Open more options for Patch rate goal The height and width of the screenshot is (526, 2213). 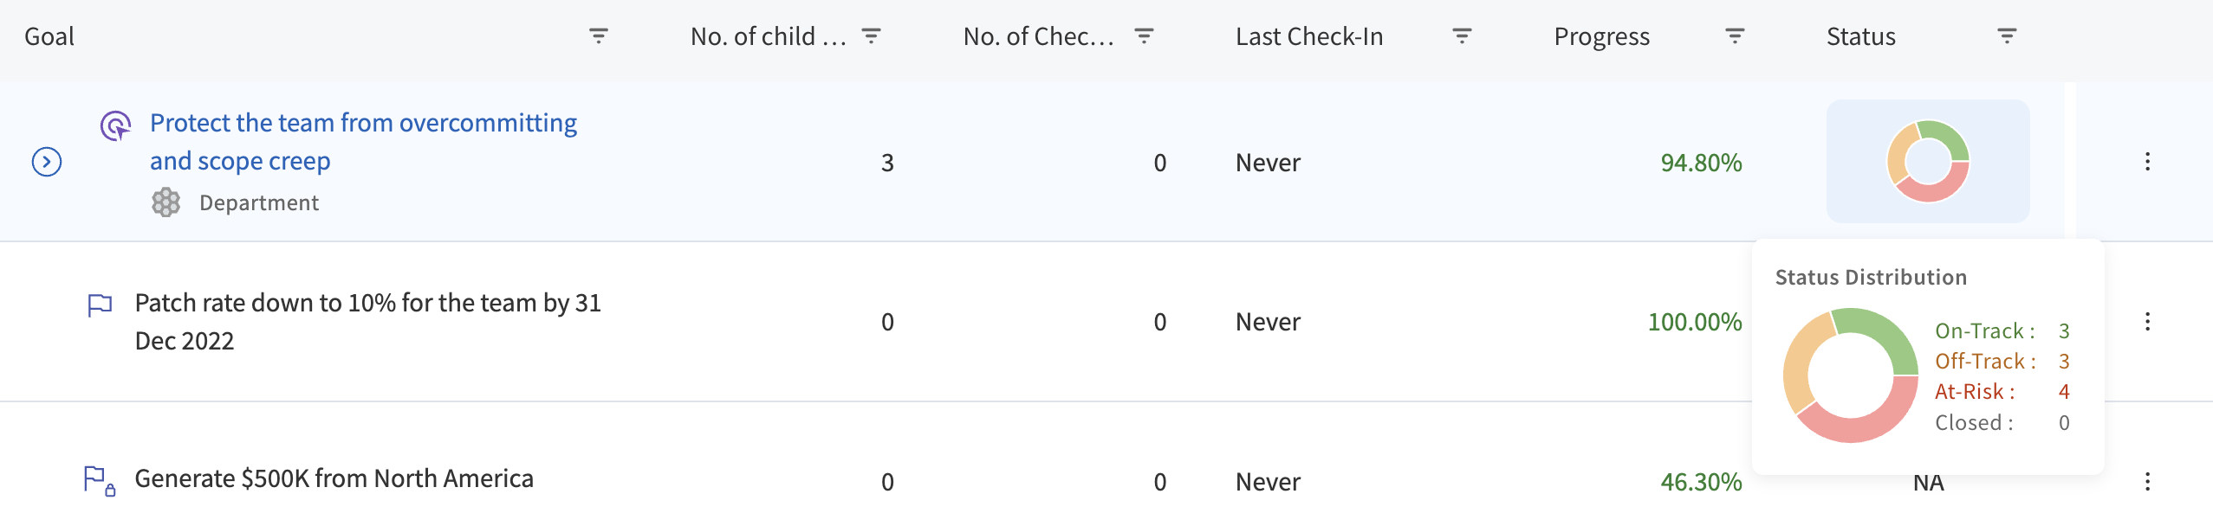coord(2147,322)
